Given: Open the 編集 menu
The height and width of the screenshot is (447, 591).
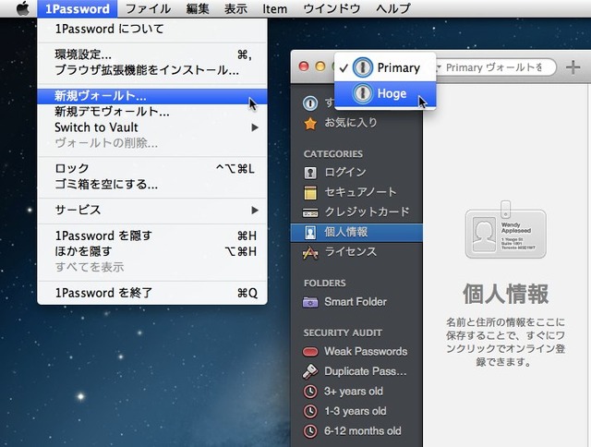Looking at the screenshot, I should pyautogui.click(x=198, y=8).
